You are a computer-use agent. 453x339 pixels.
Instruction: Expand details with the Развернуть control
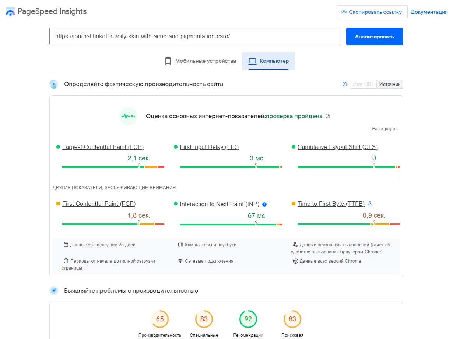[x=384, y=129]
